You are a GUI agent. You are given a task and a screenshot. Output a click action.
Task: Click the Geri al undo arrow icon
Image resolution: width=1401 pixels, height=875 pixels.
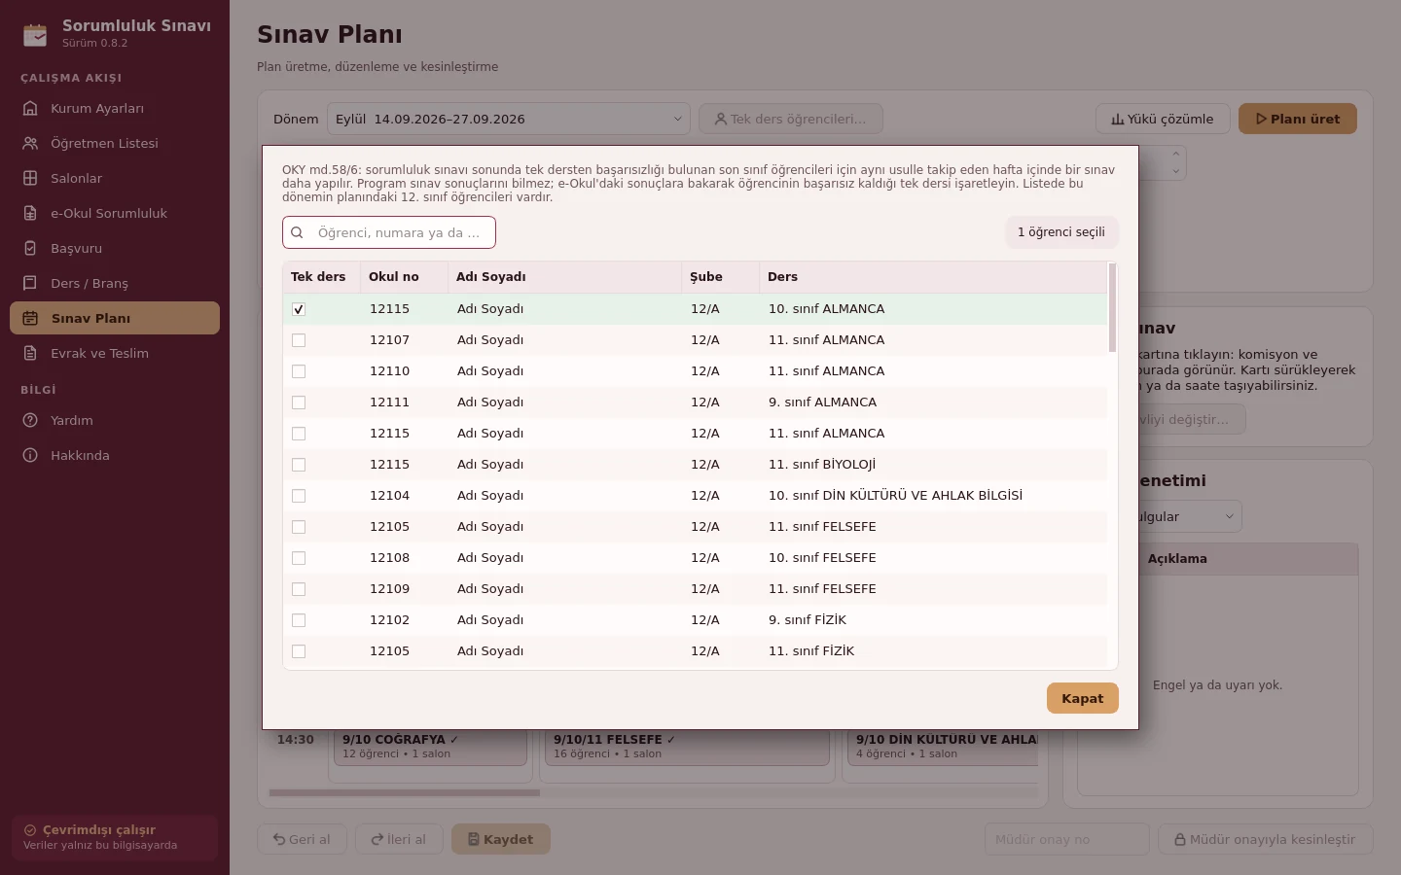coord(279,839)
